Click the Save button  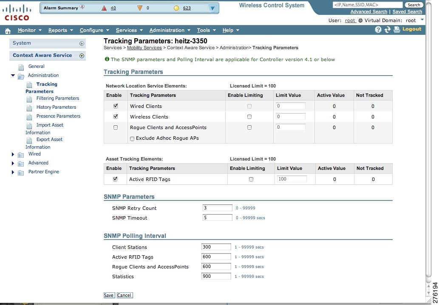pyautogui.click(x=109, y=295)
